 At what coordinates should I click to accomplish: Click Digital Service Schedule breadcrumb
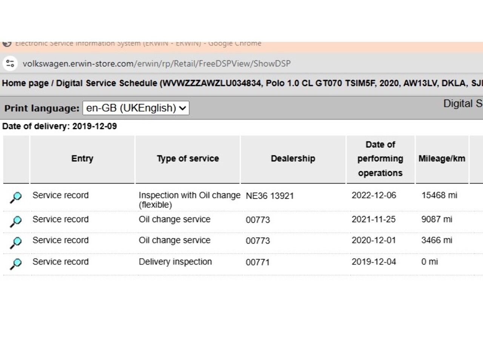pyautogui.click(x=106, y=83)
